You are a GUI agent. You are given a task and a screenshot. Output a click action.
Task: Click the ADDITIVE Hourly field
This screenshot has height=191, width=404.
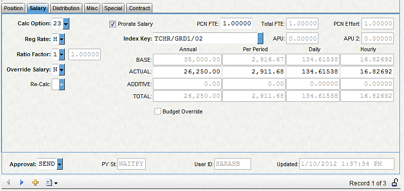click(x=367, y=84)
